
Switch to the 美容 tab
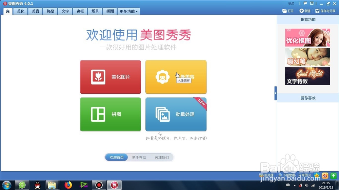tap(36, 11)
